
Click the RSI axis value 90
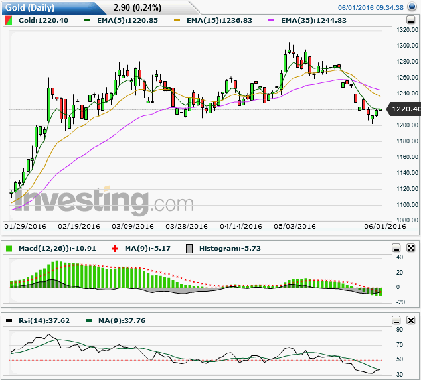(x=400, y=330)
